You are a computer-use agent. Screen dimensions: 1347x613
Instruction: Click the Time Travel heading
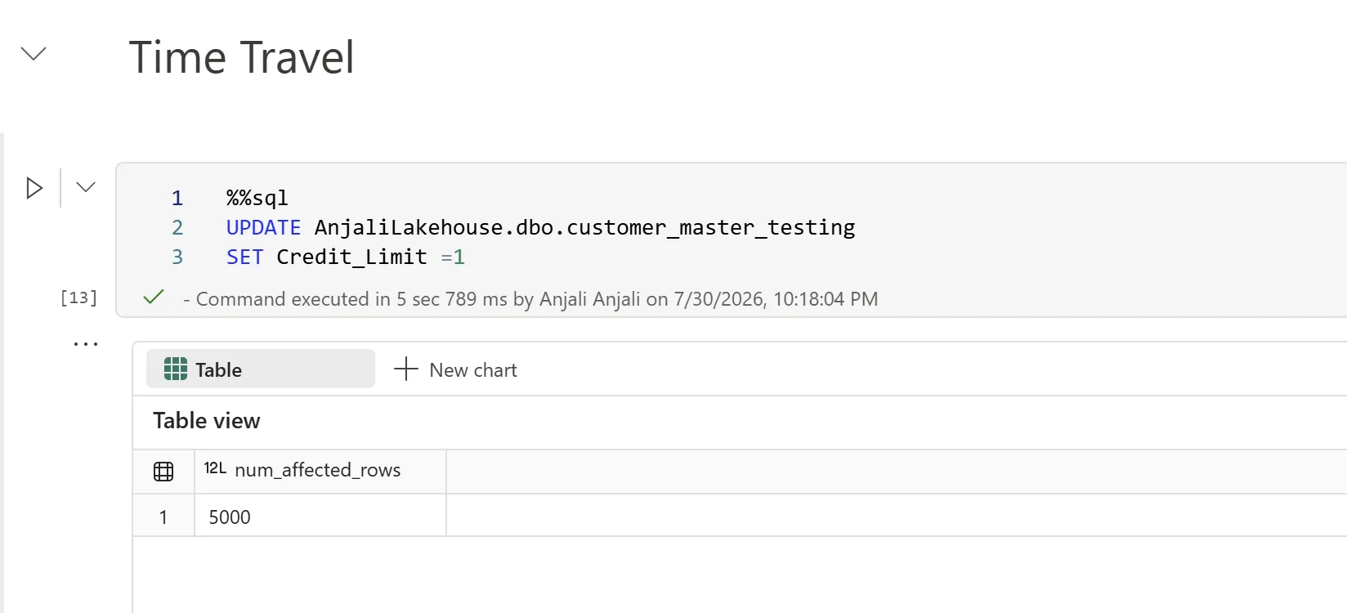tap(241, 57)
